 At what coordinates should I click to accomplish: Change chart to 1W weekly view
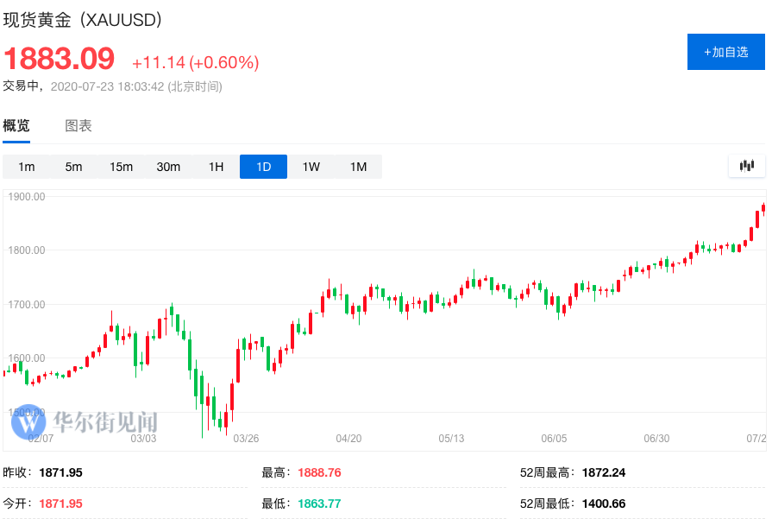(x=311, y=167)
